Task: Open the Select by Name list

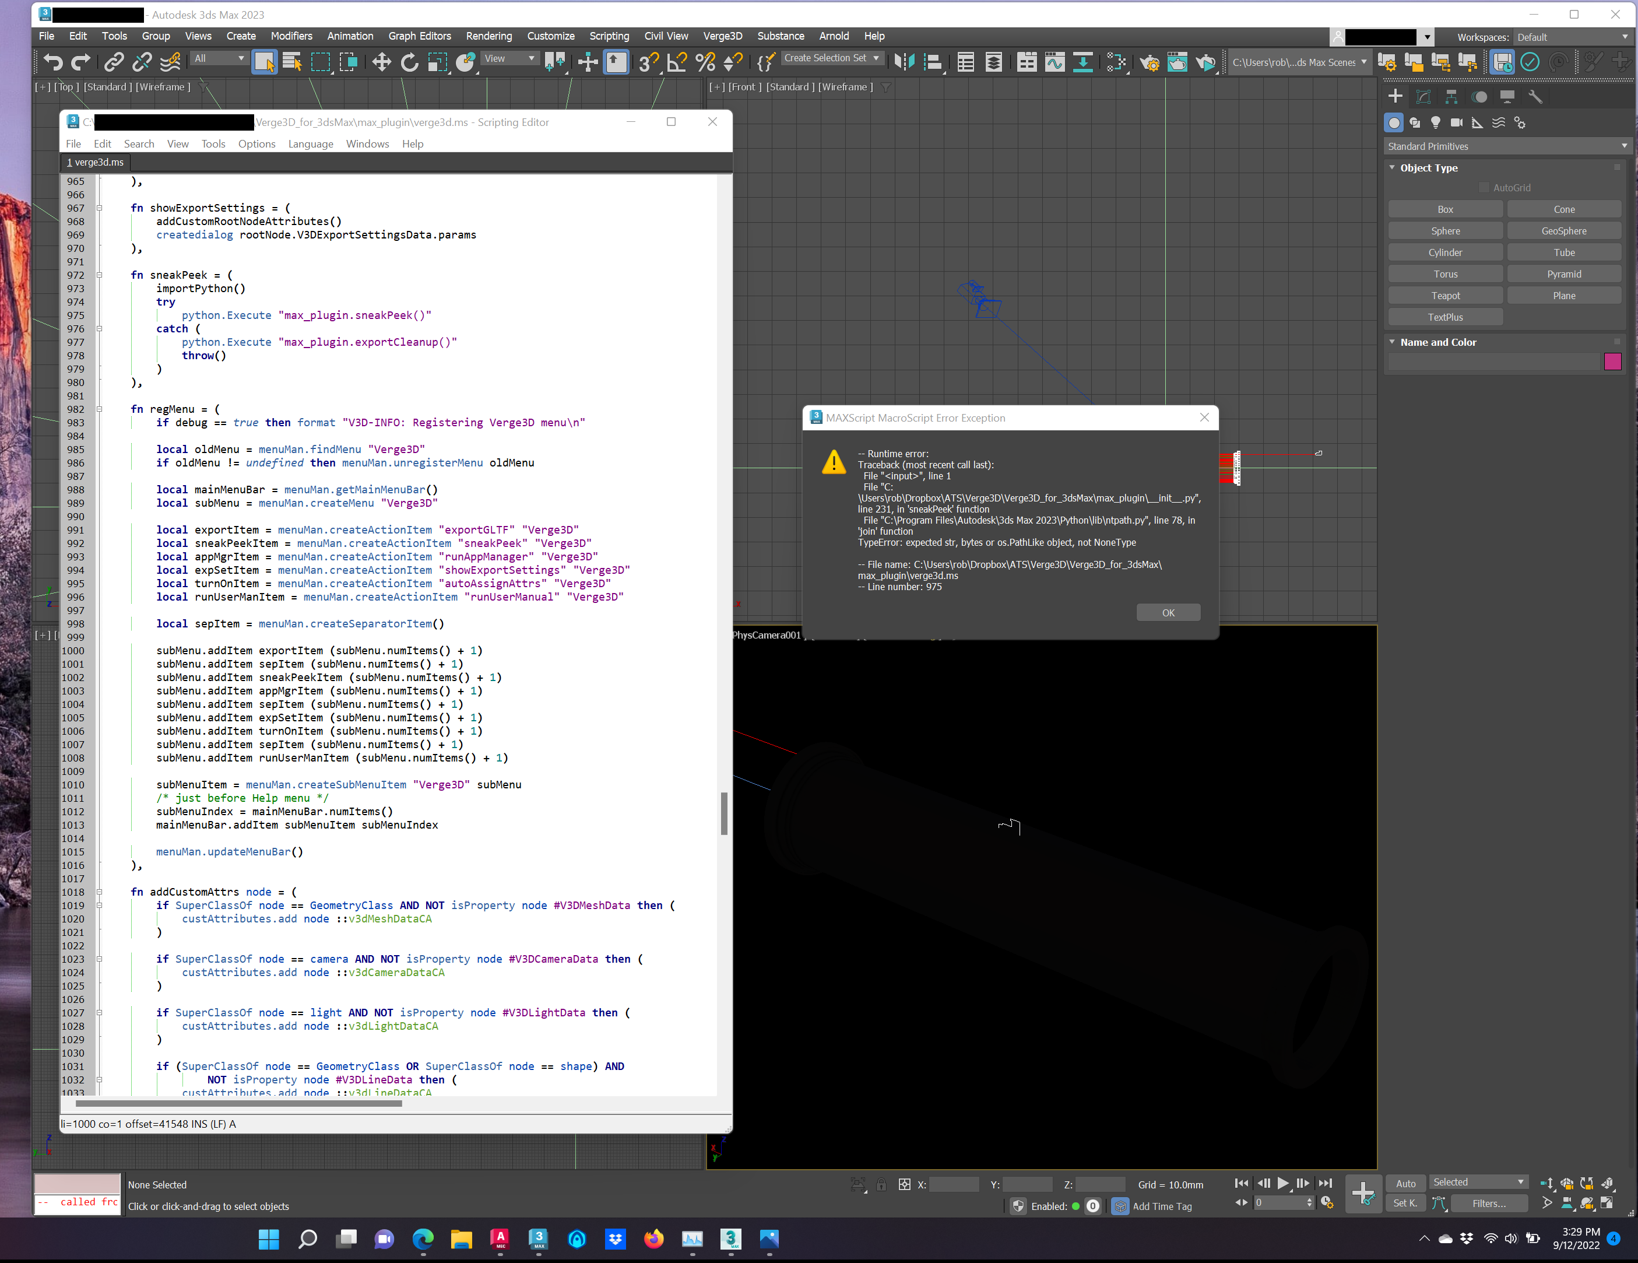Action: 293,62
